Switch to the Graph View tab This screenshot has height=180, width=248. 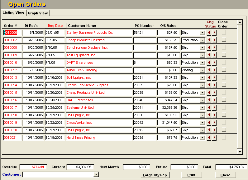pos(38,13)
